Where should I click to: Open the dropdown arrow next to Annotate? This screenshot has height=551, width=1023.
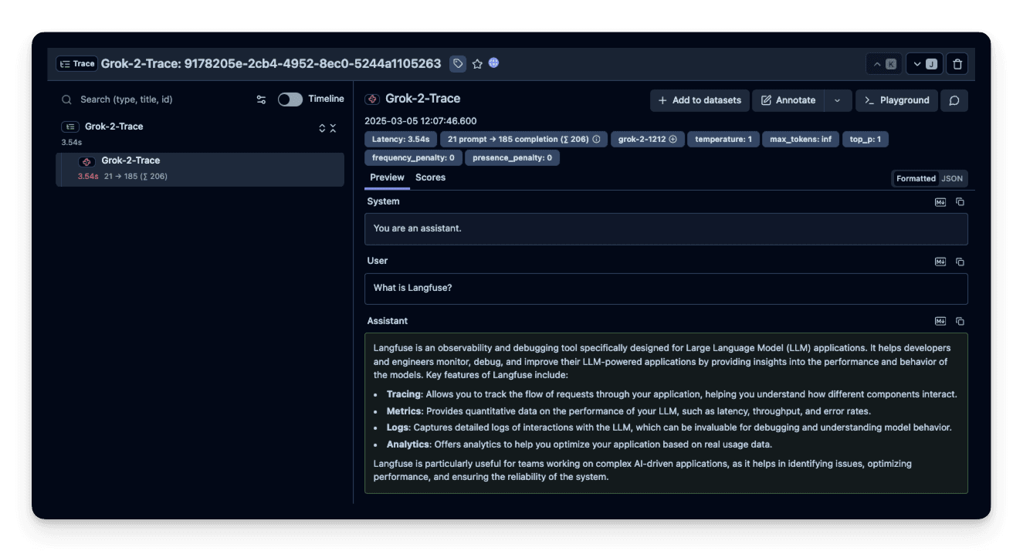pyautogui.click(x=838, y=100)
